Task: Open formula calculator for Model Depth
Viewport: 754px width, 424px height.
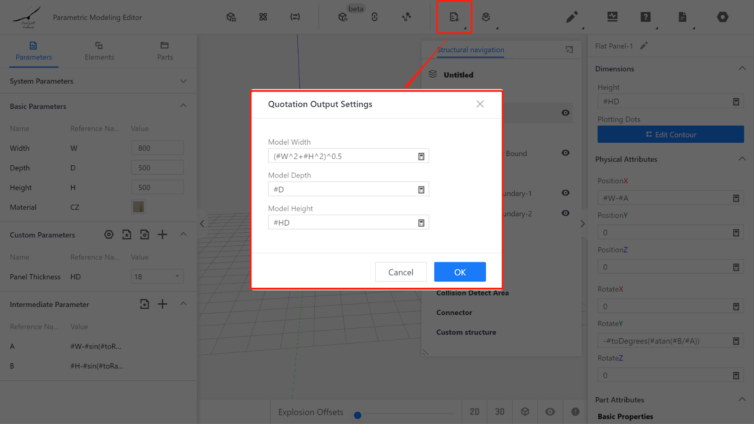Action: (421, 189)
